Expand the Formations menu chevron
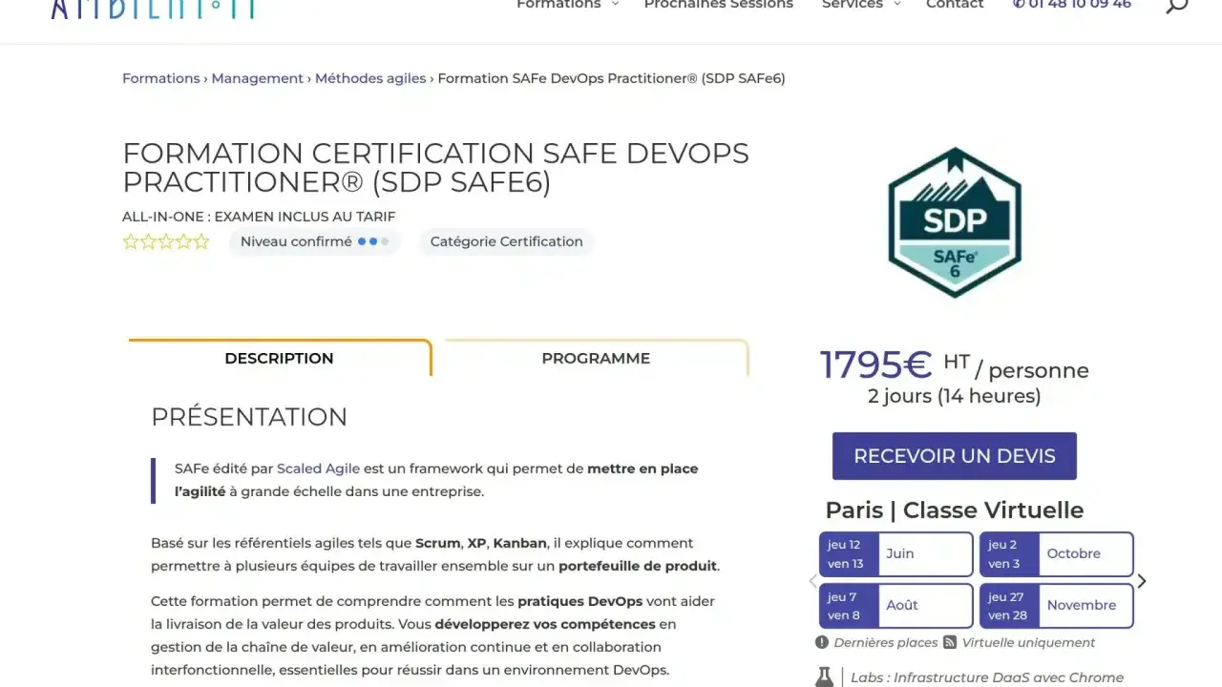Image resolution: width=1222 pixels, height=687 pixels. 616,5
